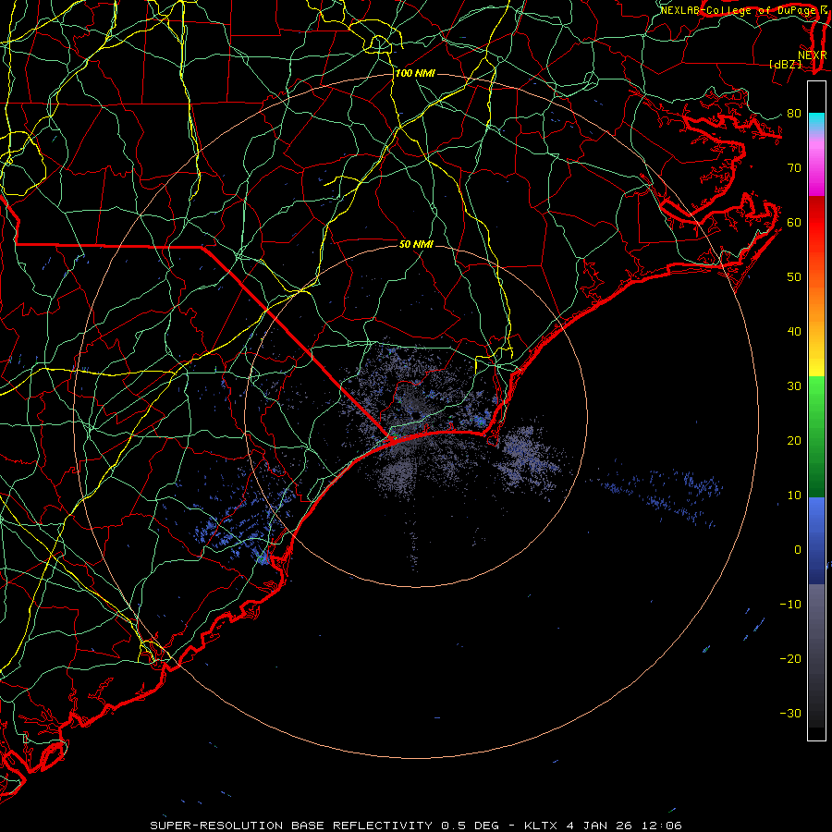Click the 'KLTX' radar site identifier

click(541, 826)
